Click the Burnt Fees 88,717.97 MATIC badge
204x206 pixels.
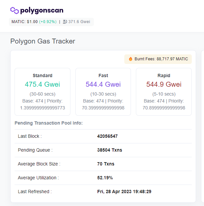pyautogui.click(x=158, y=59)
